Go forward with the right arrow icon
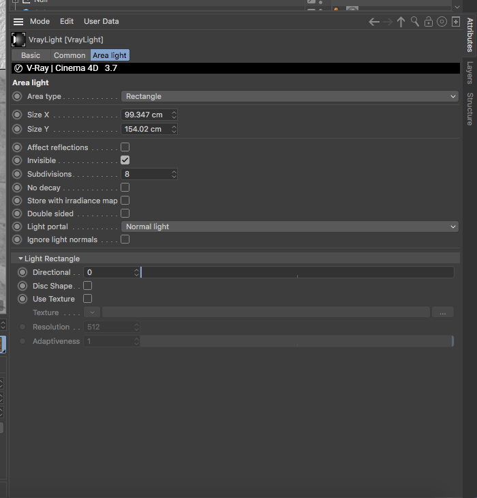The width and height of the screenshot is (477, 498). tap(388, 22)
